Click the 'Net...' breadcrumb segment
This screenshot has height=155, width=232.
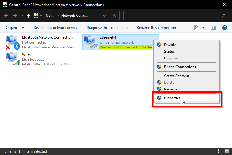(x=50, y=16)
